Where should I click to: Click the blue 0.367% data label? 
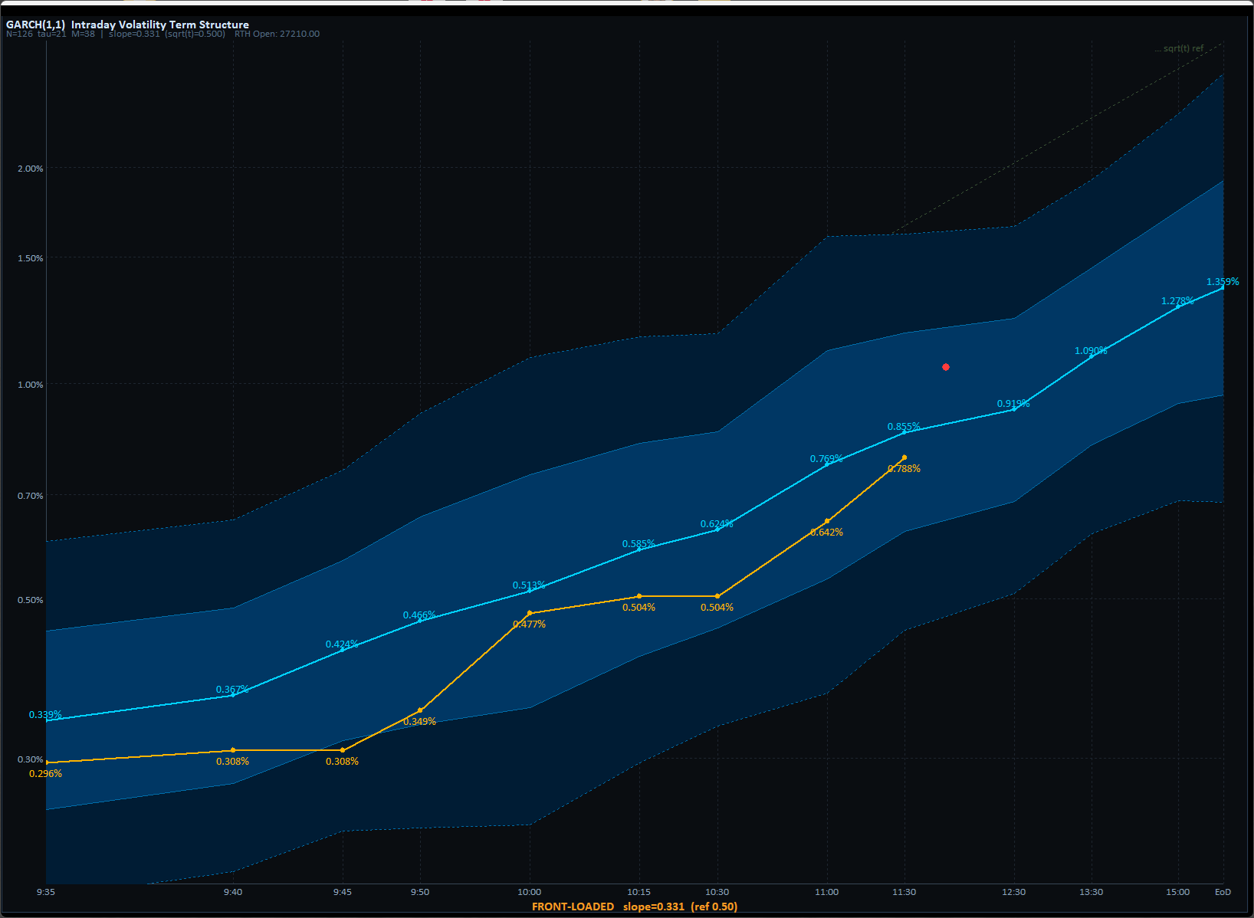(x=232, y=690)
